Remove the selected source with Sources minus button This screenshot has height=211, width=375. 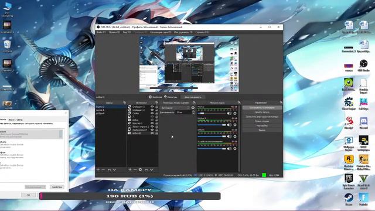[135, 169]
